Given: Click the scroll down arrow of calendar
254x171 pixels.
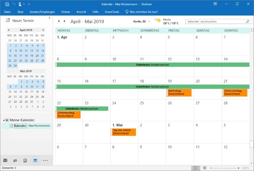Looking at the screenshot, I should (x=251, y=163).
